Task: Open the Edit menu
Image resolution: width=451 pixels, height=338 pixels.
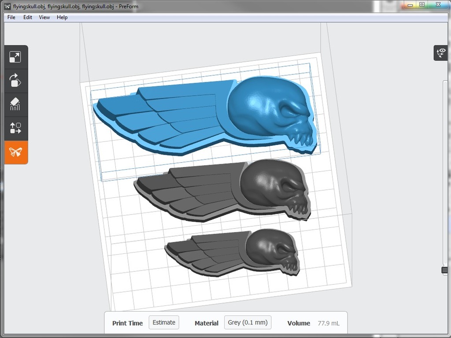Action: (28, 17)
